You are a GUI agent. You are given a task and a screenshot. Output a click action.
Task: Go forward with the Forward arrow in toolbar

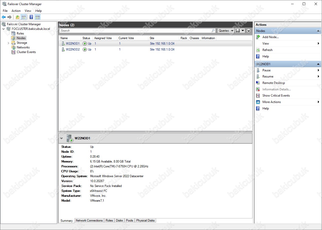click(10, 17)
